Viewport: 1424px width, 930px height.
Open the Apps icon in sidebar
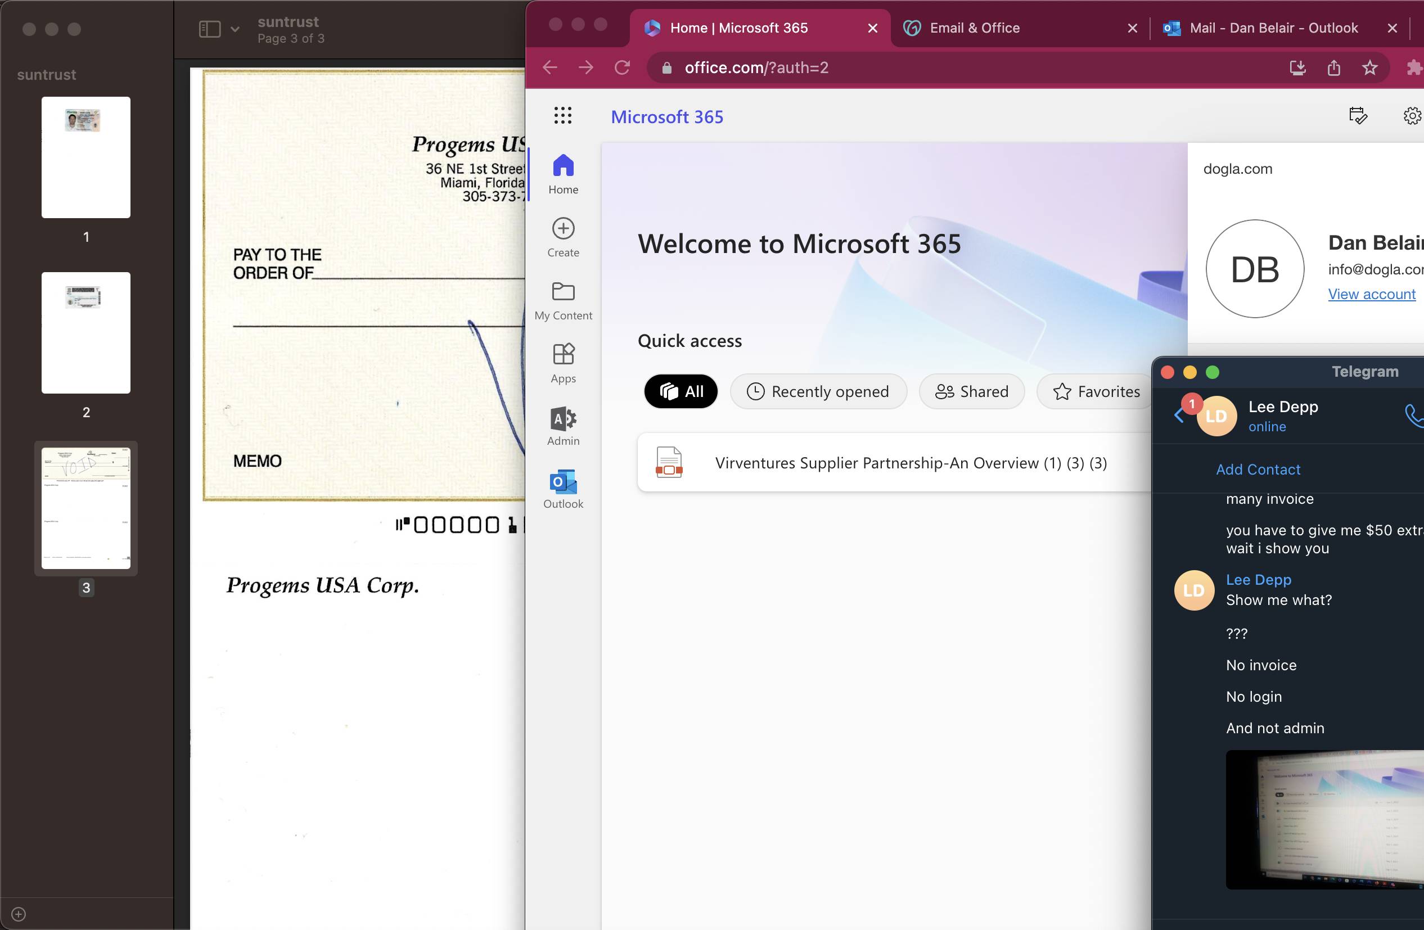point(562,354)
